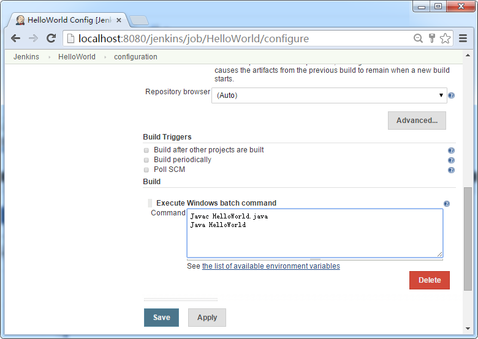Select the HelloWorld Config tab
Screen dimensions: 478x339
click(69, 20)
